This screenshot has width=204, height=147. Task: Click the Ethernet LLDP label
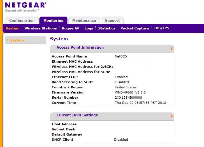(x=65, y=77)
